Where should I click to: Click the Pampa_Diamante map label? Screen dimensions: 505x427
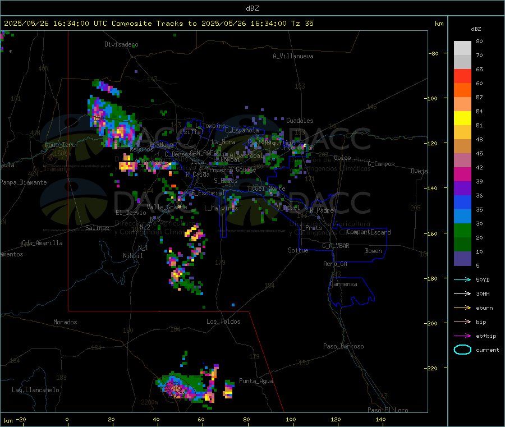24,182
